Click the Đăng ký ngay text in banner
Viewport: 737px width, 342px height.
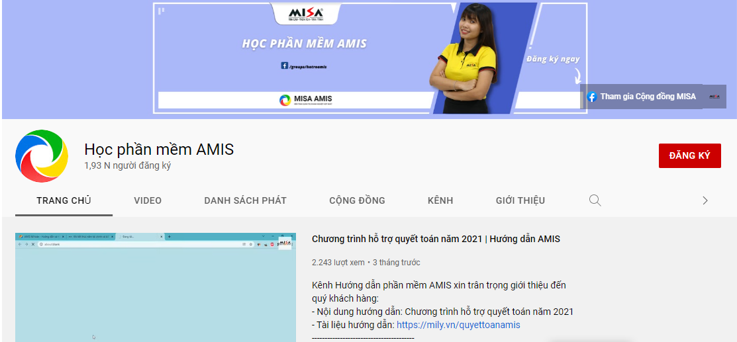coord(553,59)
